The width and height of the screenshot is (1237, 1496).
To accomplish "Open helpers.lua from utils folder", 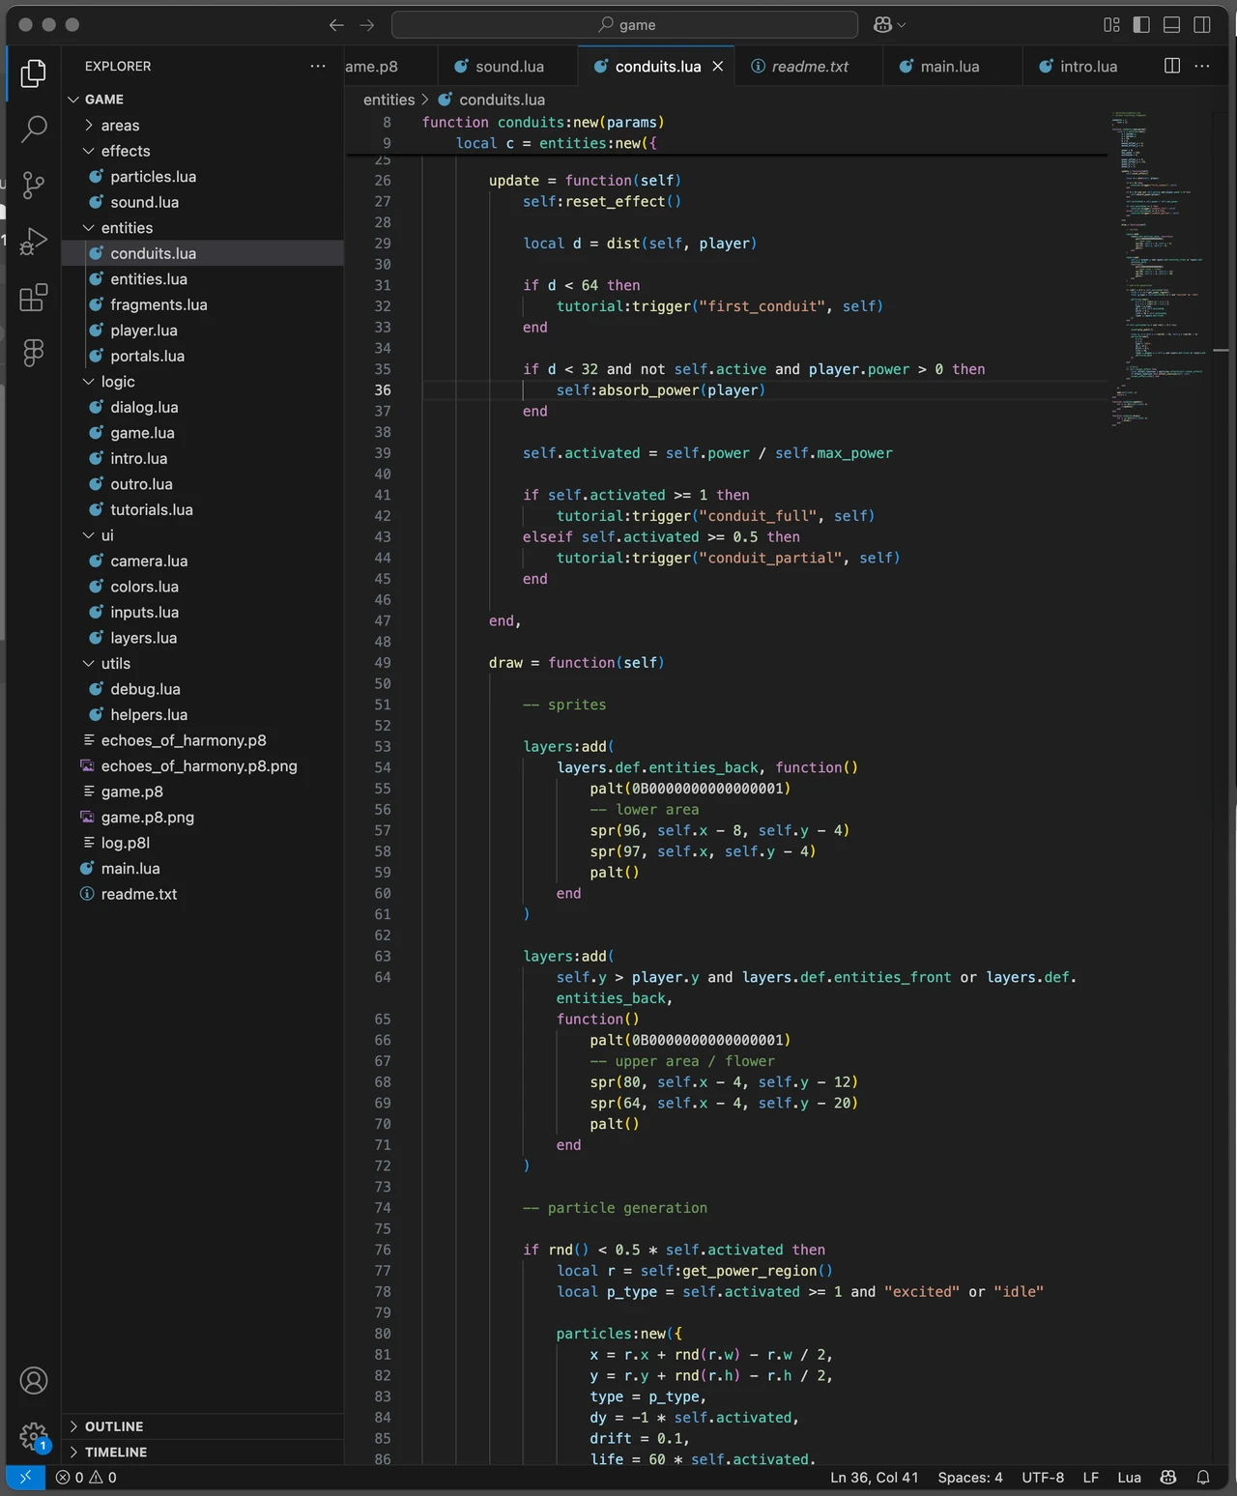I will [x=203, y=715].
